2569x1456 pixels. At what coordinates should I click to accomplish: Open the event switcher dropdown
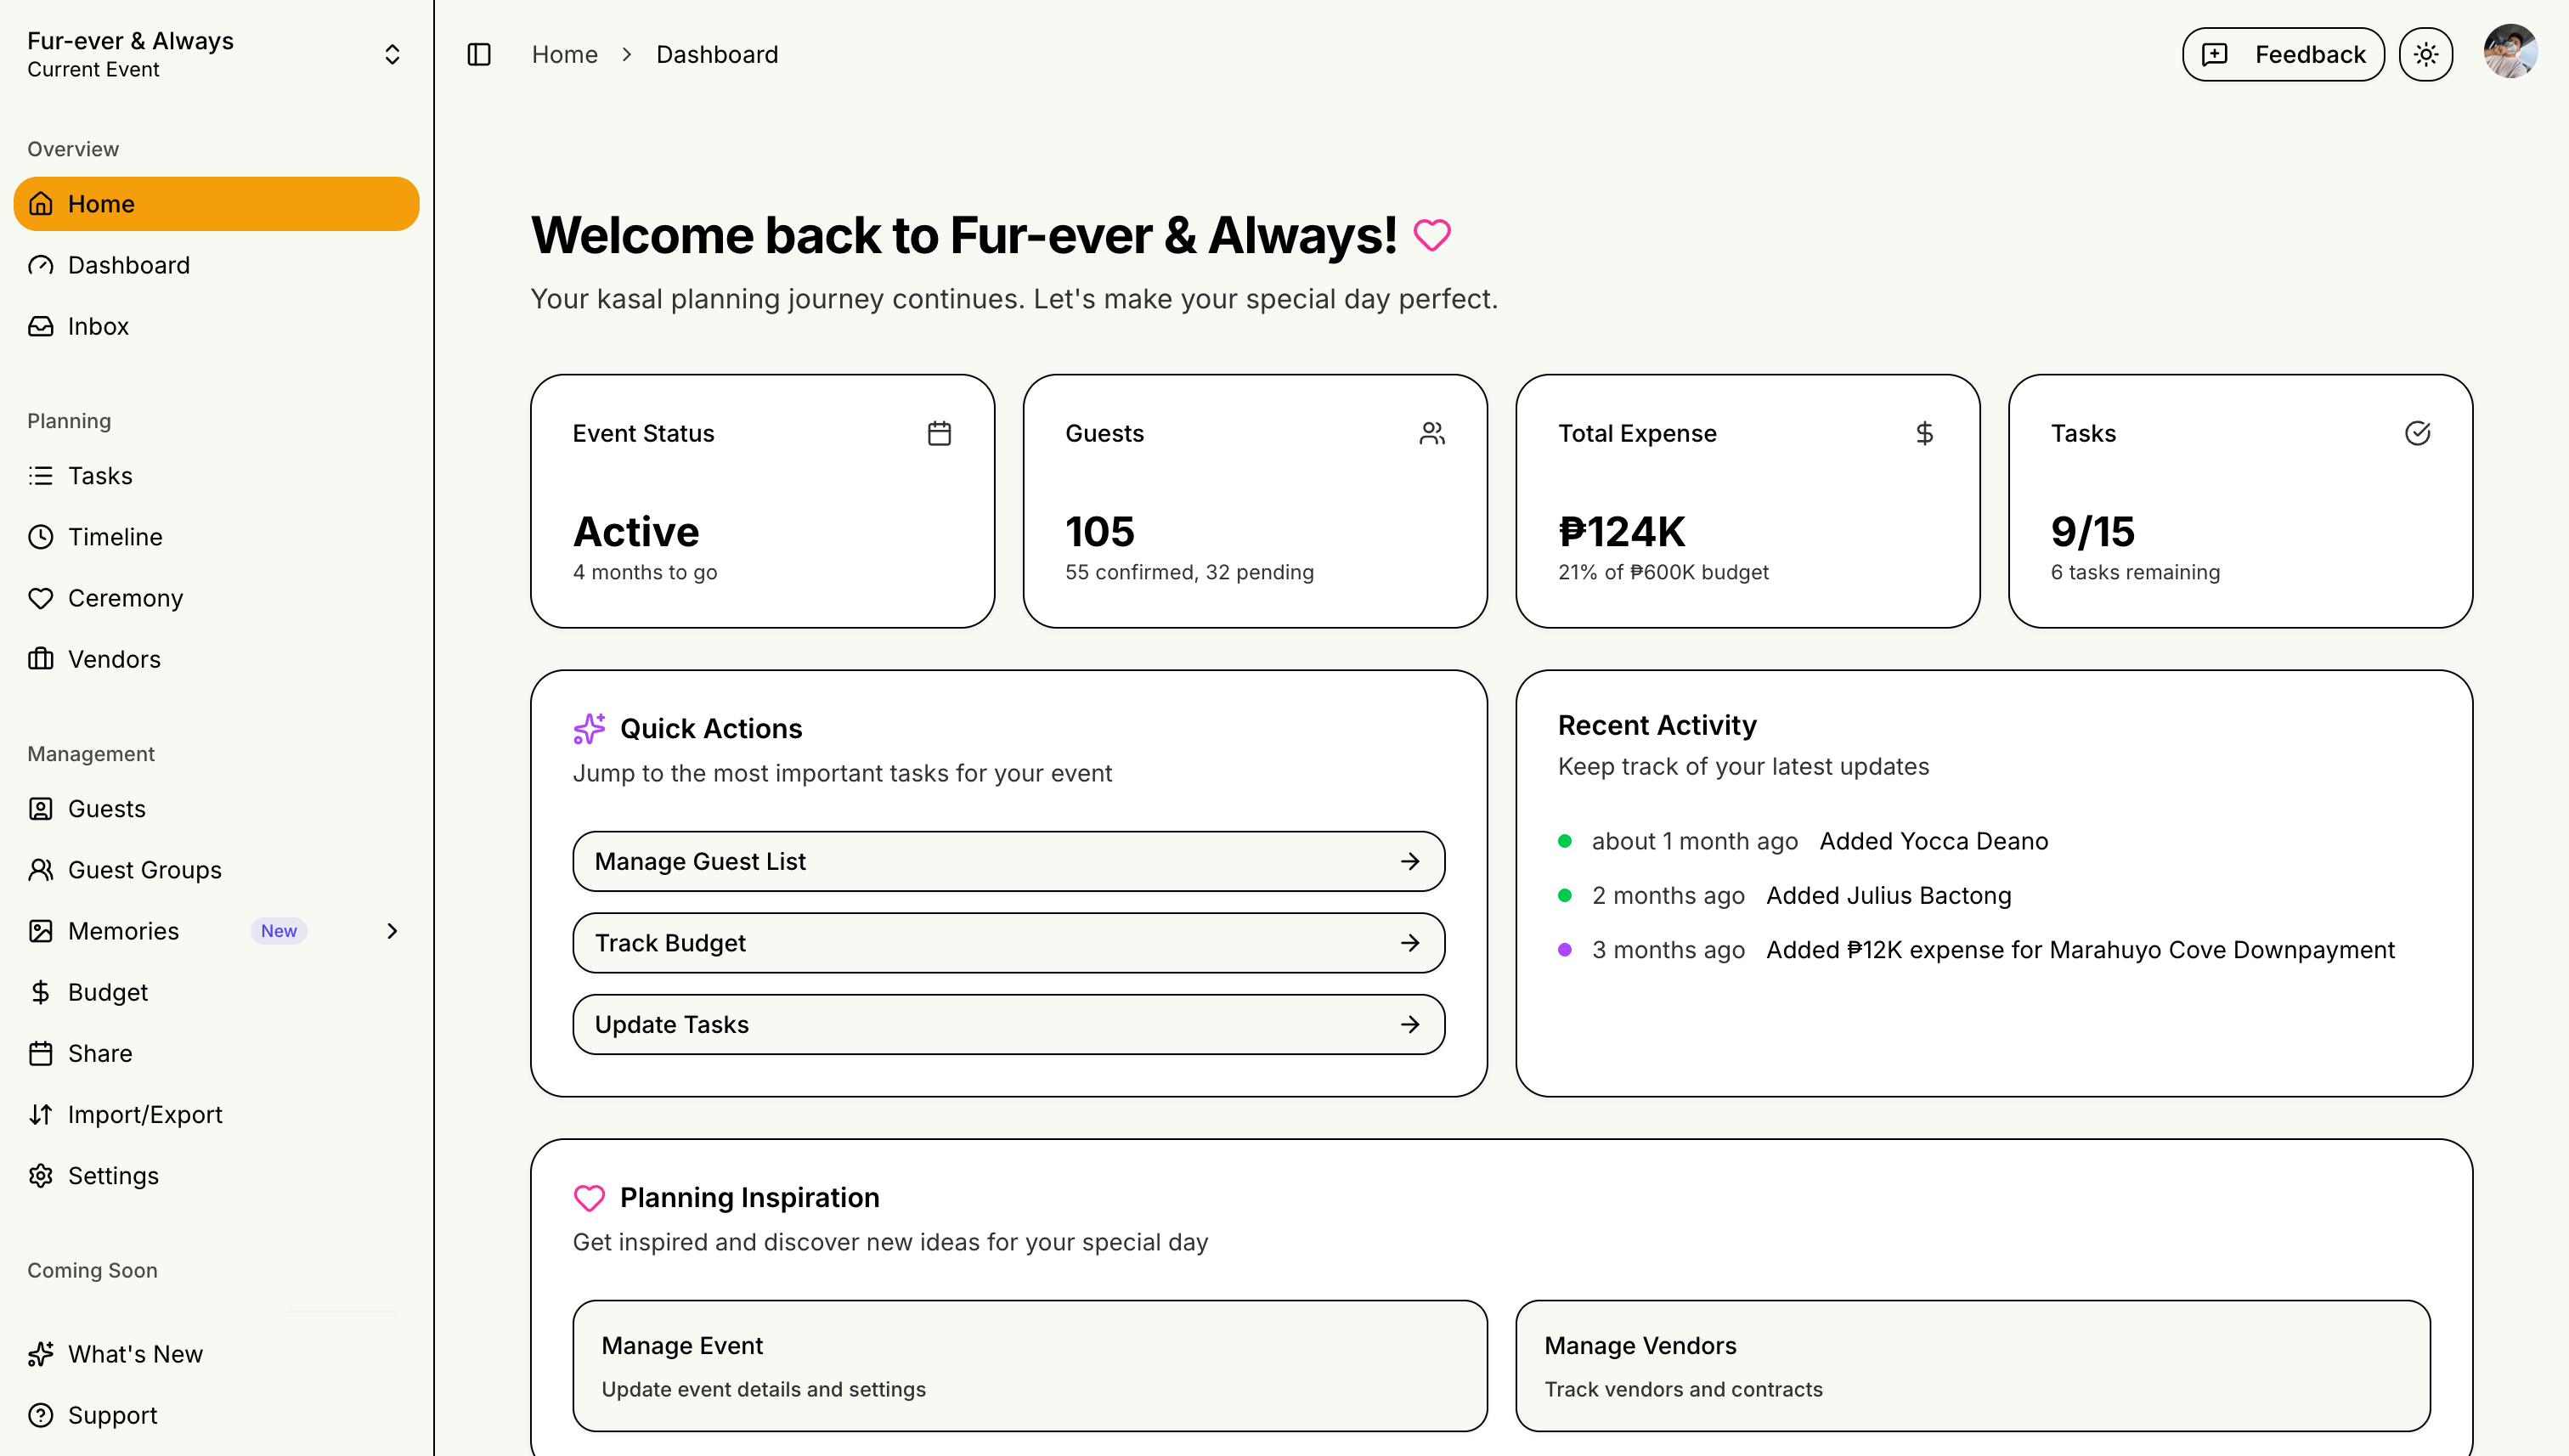(x=392, y=54)
